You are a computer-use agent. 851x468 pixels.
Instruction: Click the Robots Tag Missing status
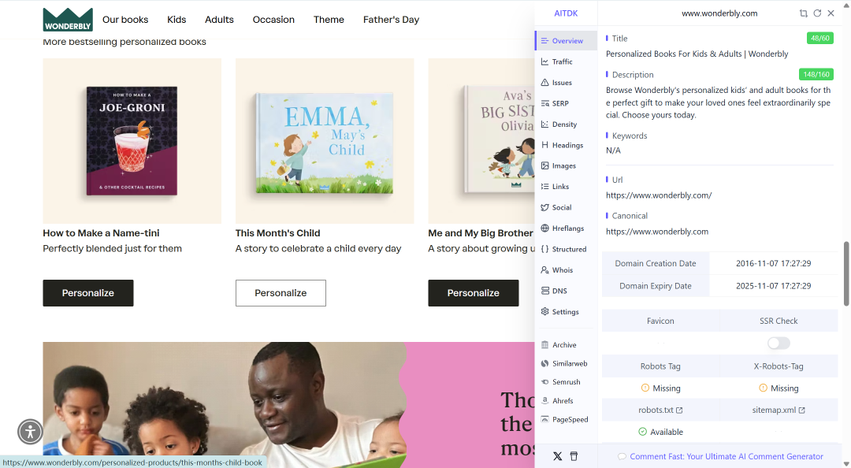click(660, 388)
